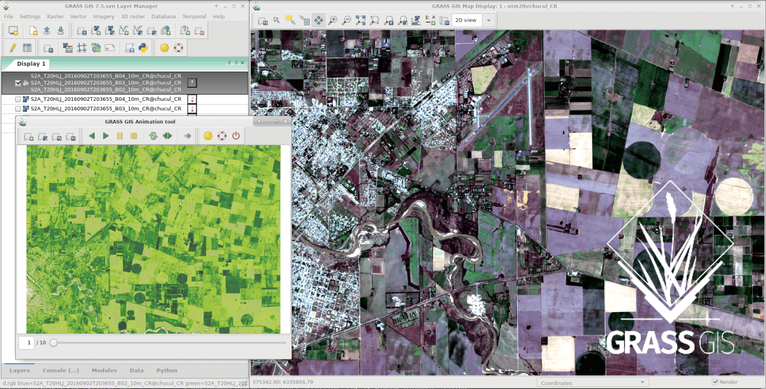Image resolution: width=766 pixels, height=389 pixels.
Task: Play the animation forward
Action: [x=106, y=136]
